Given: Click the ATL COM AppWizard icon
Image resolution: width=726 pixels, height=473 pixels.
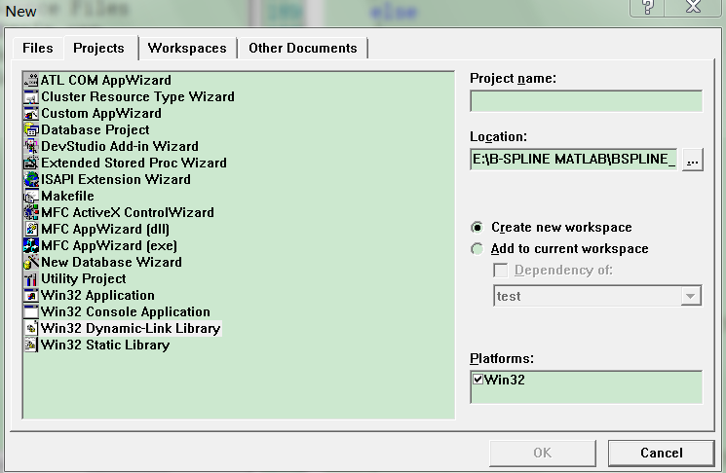Looking at the screenshot, I should [x=31, y=80].
